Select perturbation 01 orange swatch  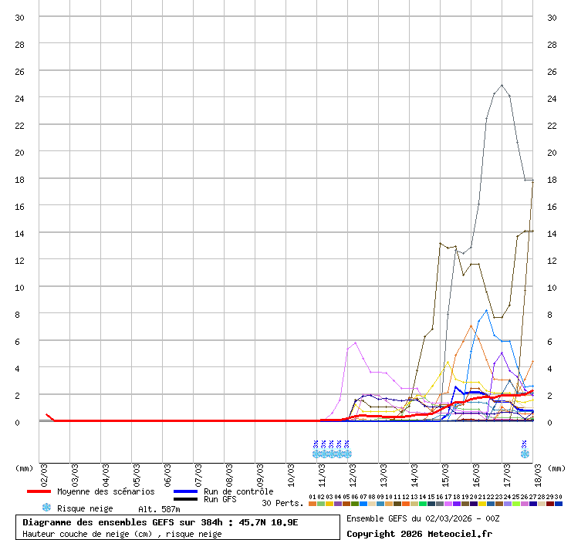click(x=313, y=504)
